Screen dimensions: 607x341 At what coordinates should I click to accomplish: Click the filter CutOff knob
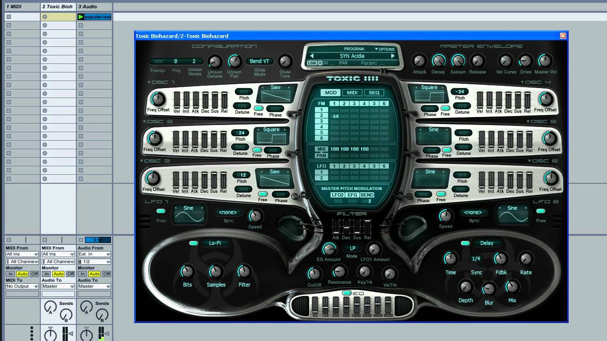(x=314, y=273)
